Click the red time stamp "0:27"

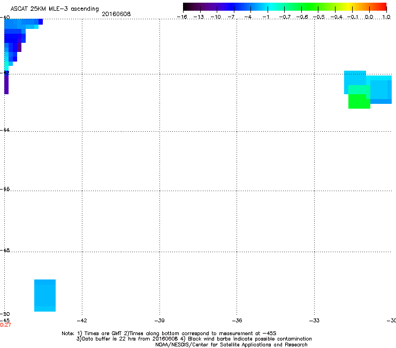[5, 325]
